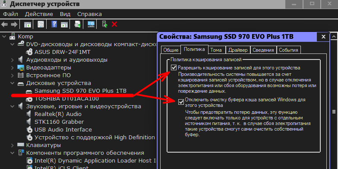Collapse the DVD-дисководы category
338x169 pixels.
pyautogui.click(x=13, y=44)
